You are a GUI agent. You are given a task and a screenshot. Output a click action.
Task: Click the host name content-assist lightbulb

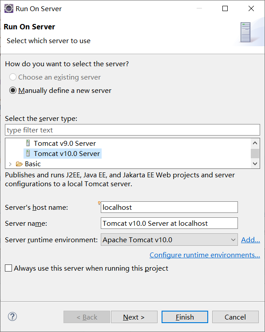(99, 203)
